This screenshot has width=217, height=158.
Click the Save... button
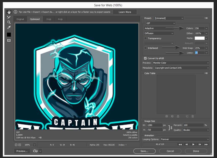(144, 151)
